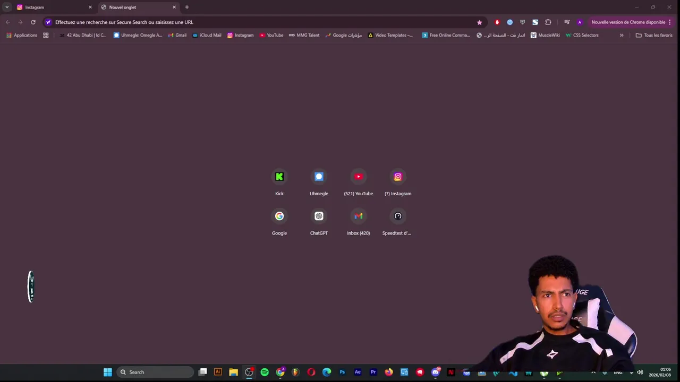Open the Chrome three-dot menu
This screenshot has width=680, height=382.
click(670, 22)
